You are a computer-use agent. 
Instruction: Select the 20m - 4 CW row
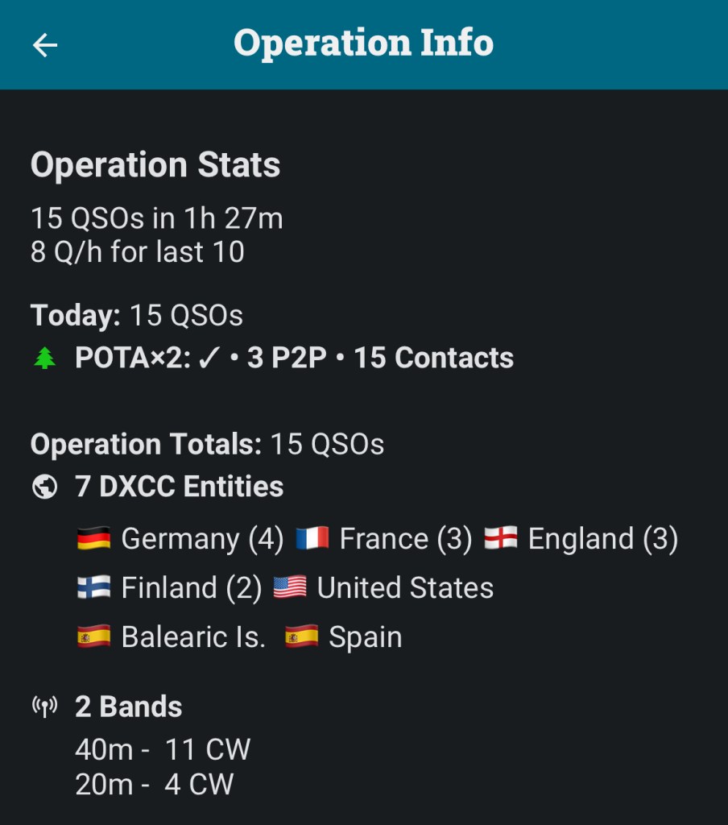(x=154, y=784)
